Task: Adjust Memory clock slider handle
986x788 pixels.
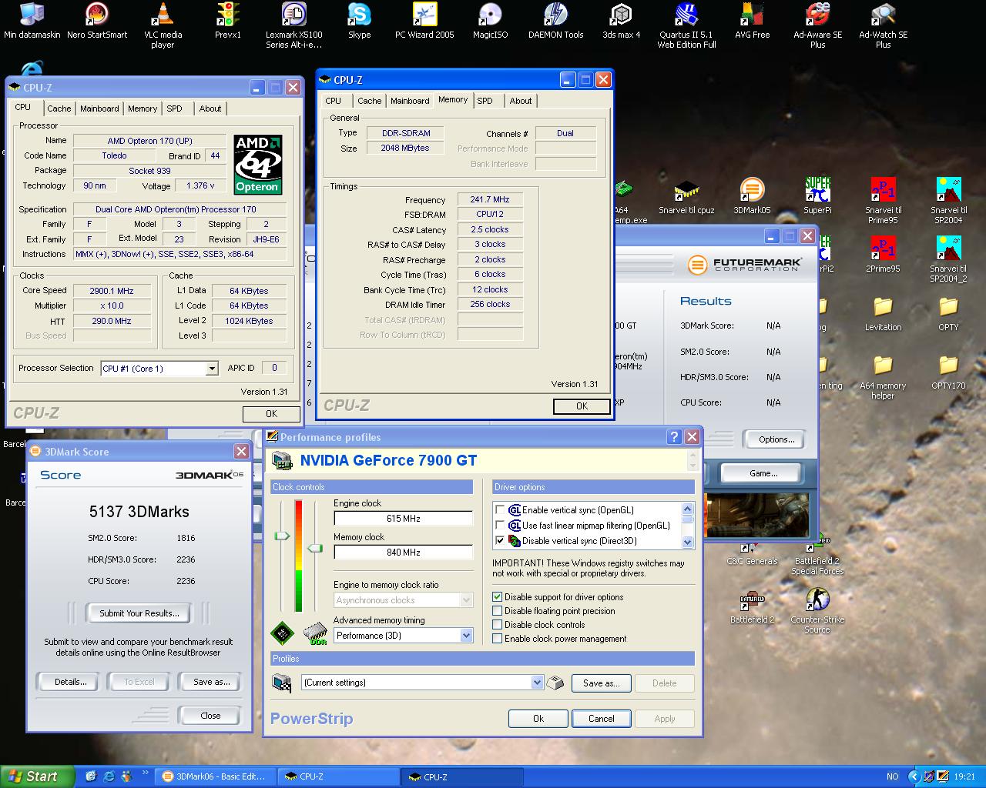Action: (x=314, y=548)
